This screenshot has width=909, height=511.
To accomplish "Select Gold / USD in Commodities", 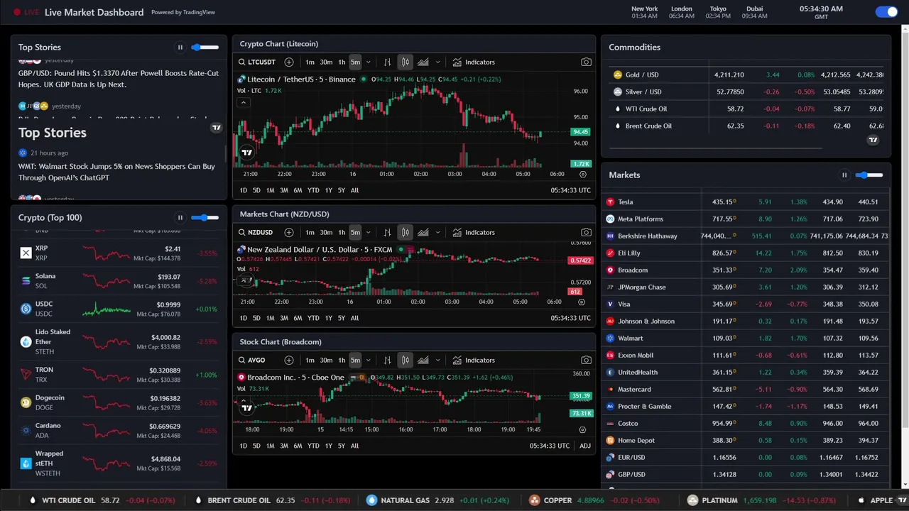I will [x=746, y=75].
